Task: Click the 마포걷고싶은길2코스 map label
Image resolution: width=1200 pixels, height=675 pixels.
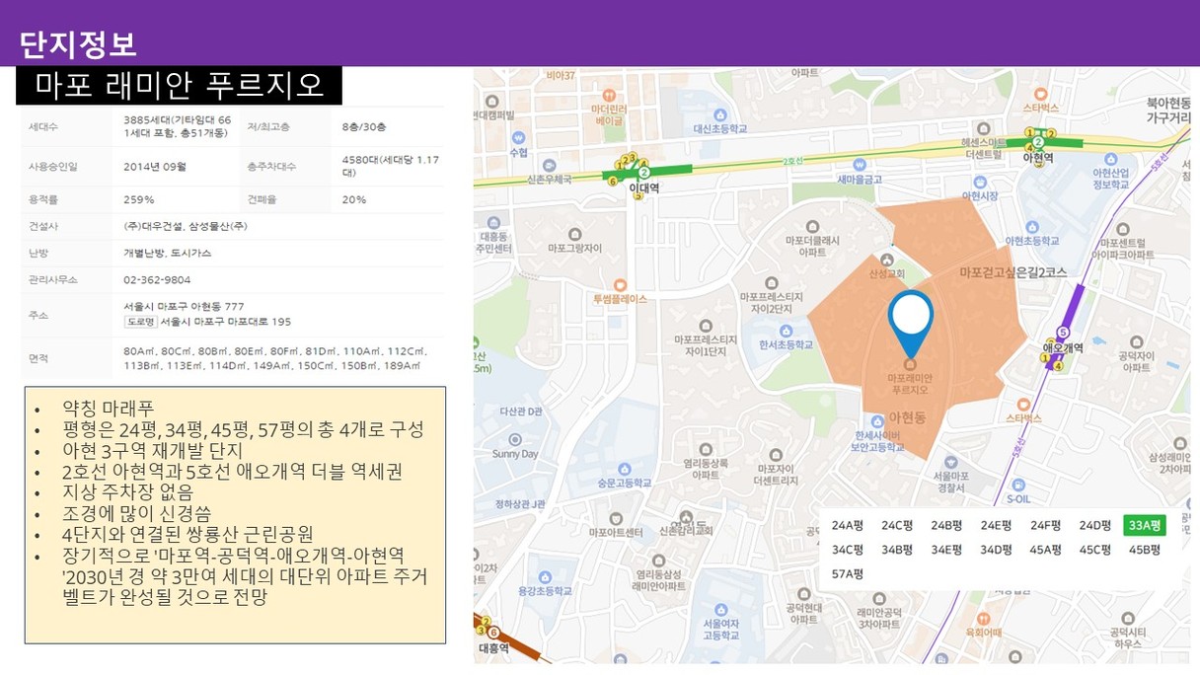Action: (1013, 272)
